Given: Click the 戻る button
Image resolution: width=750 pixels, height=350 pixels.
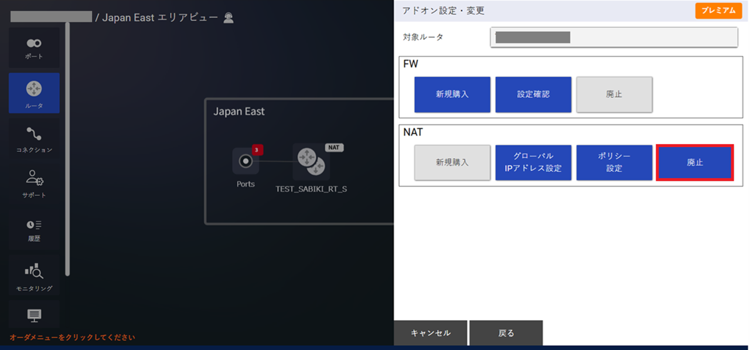Looking at the screenshot, I should pos(506,333).
